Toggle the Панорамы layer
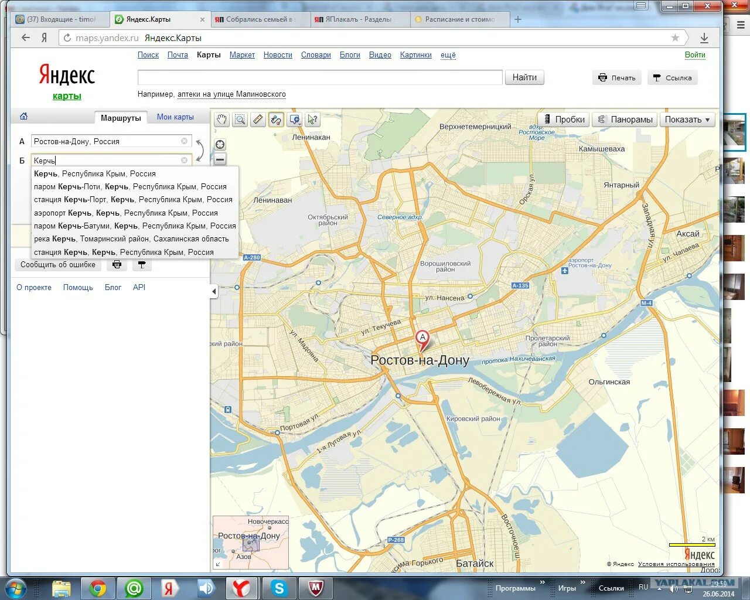Viewport: 750px width, 600px height. pos(625,120)
